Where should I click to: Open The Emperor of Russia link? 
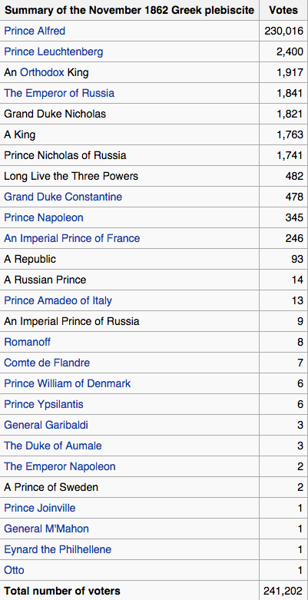coord(59,93)
